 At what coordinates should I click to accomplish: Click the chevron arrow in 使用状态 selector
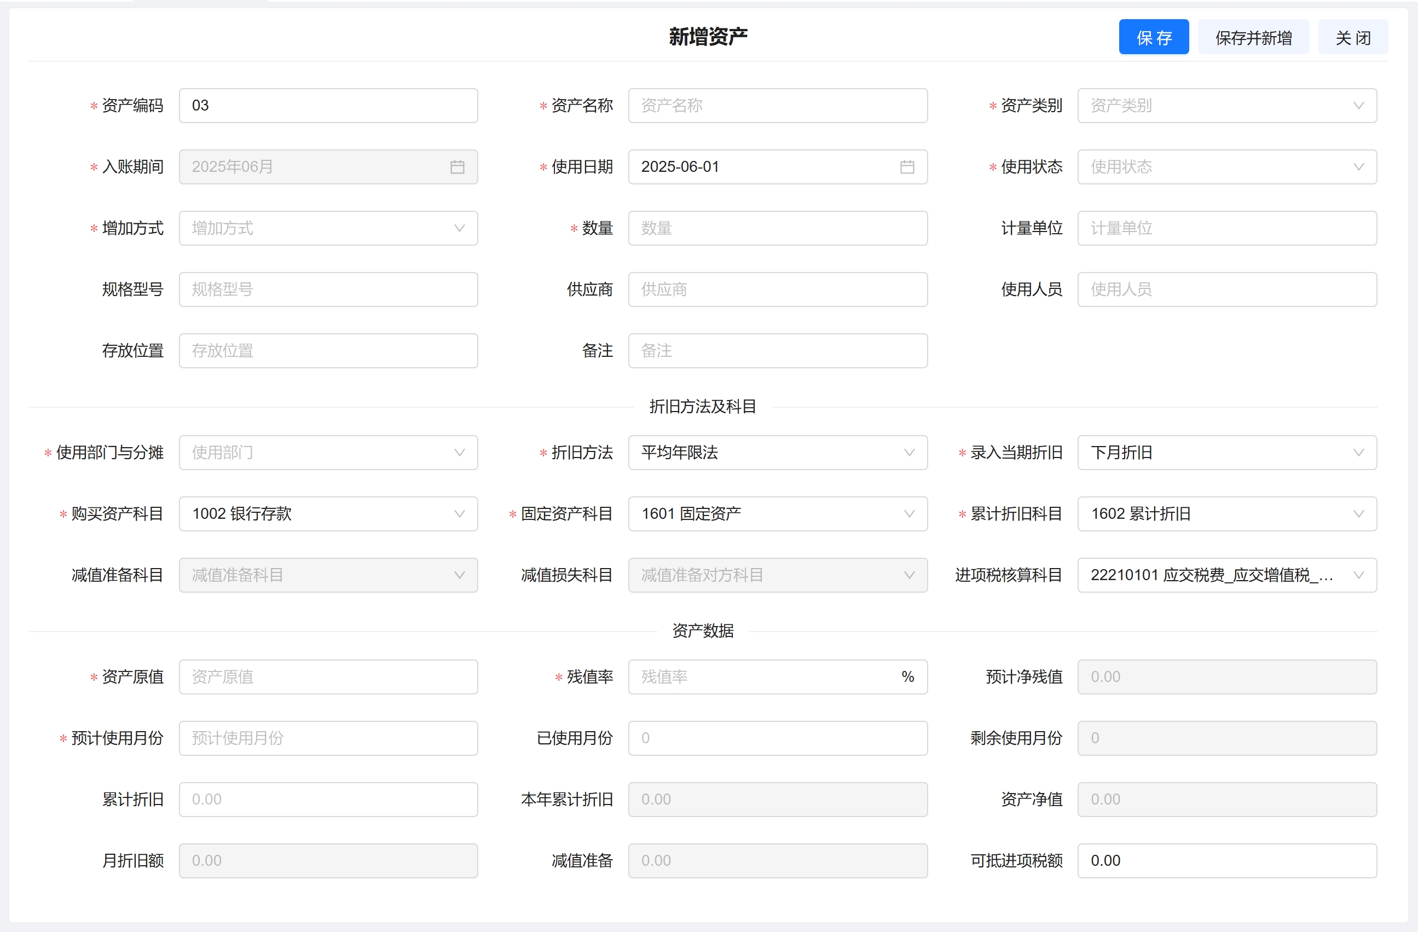pyautogui.click(x=1358, y=167)
